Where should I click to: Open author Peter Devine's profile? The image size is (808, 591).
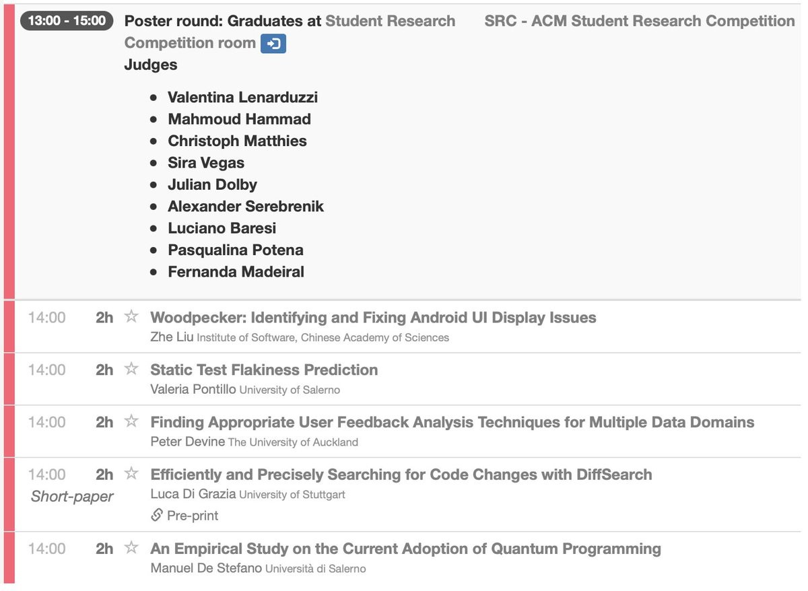coord(187,442)
